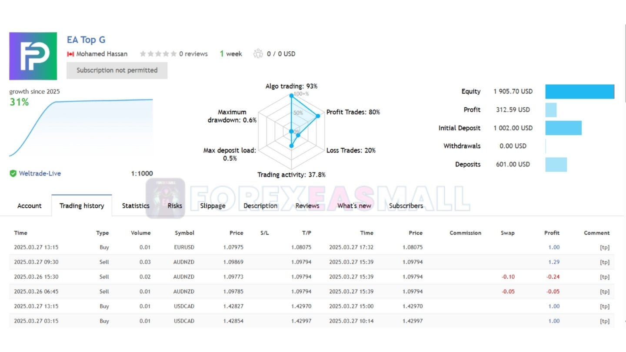
Task: Switch to the Risks tab
Action: click(175, 206)
